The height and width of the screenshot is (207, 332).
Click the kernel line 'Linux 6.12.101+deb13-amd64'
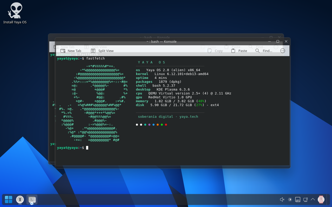[182, 74]
